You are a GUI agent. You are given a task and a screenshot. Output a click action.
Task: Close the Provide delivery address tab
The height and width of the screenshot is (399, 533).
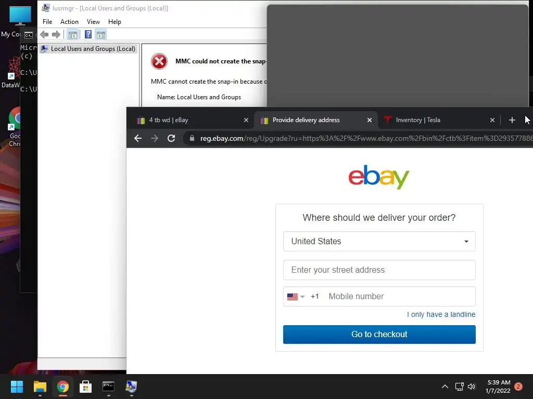(370, 120)
